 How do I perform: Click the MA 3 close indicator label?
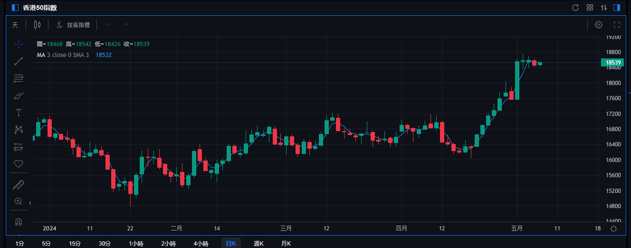63,55
